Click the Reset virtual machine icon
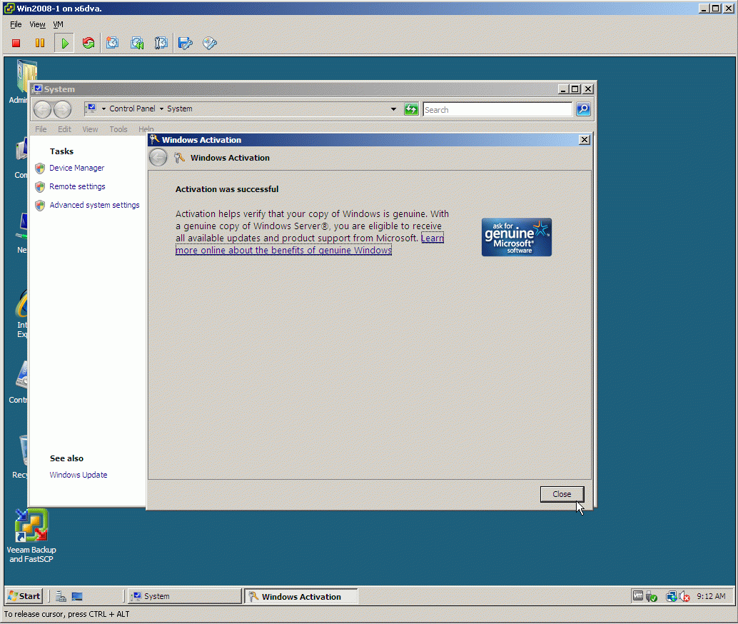Image resolution: width=738 pixels, height=624 pixels. tap(89, 44)
